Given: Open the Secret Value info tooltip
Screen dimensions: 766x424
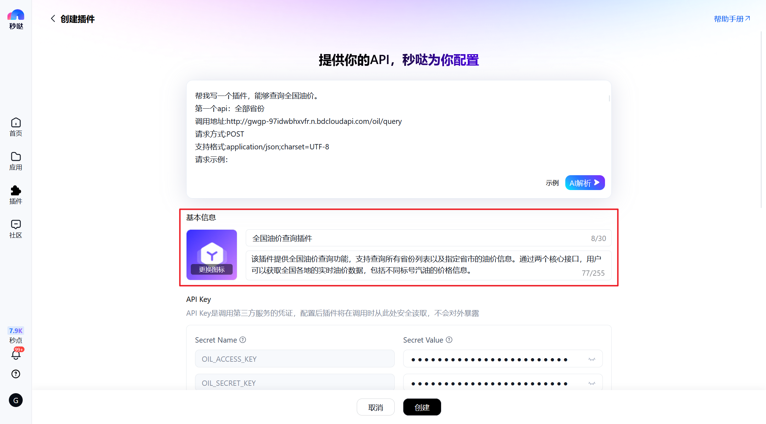Looking at the screenshot, I should pos(449,339).
